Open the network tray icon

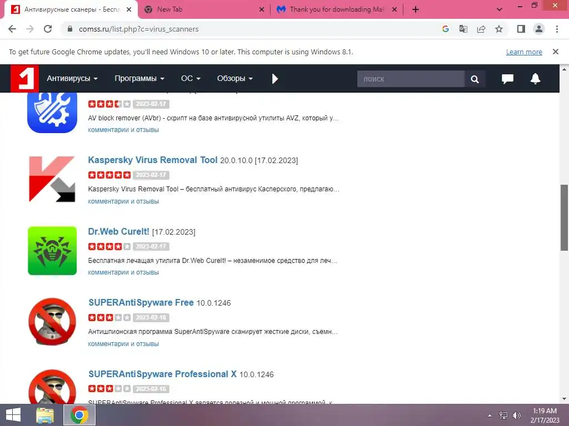[503, 415]
